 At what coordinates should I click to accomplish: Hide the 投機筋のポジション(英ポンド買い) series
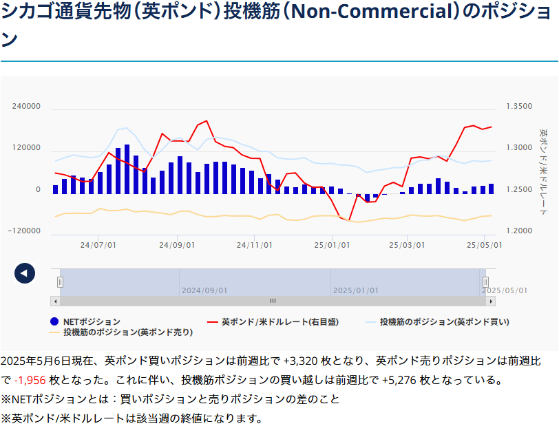444,321
